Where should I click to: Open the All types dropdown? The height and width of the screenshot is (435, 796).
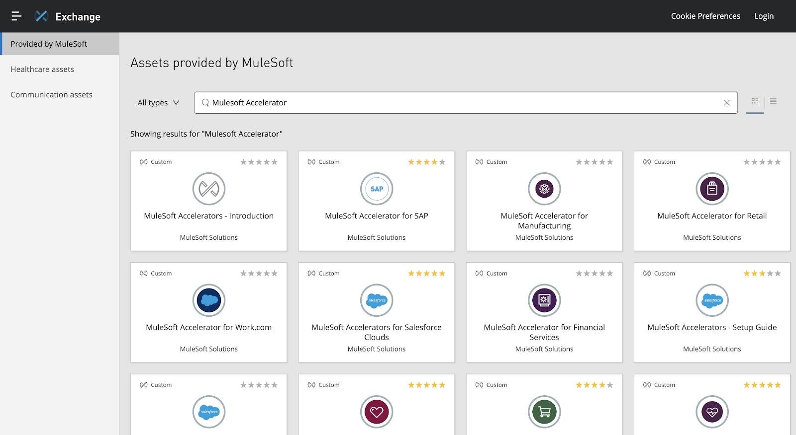(158, 103)
